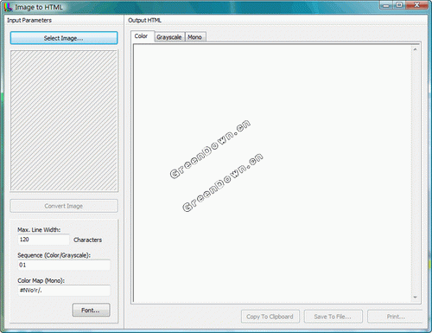This screenshot has height=333, width=432.
Task: Click the Print... button
Action: click(396, 317)
